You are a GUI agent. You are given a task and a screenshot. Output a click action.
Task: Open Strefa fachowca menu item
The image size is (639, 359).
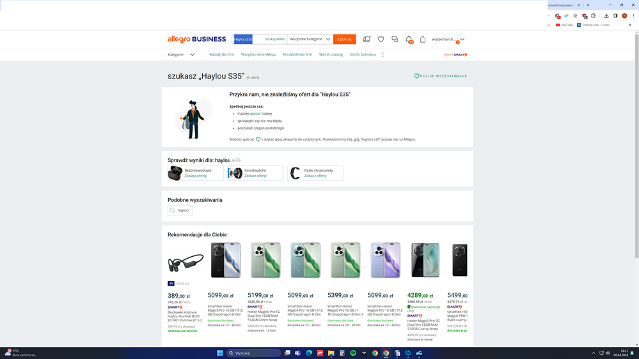point(363,54)
